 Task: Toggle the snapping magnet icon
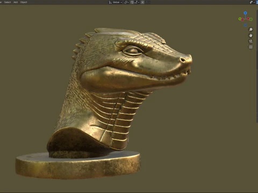[132, 2]
